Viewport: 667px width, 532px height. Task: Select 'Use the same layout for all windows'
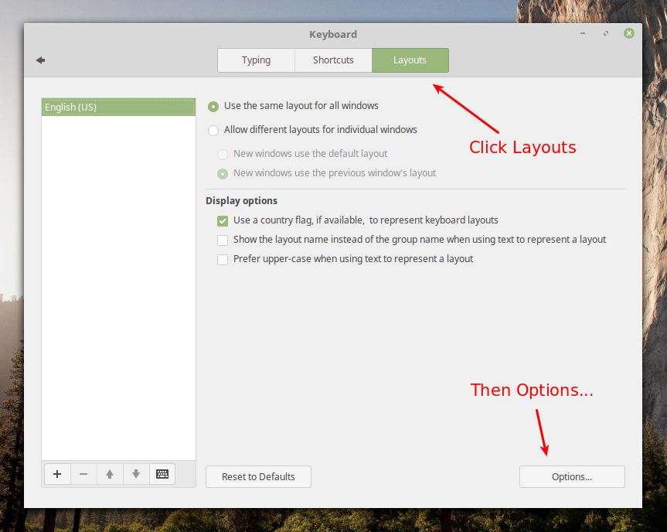tap(213, 106)
